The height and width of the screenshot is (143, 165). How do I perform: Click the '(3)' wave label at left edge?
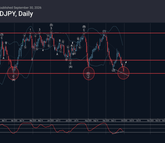pos(2,35)
